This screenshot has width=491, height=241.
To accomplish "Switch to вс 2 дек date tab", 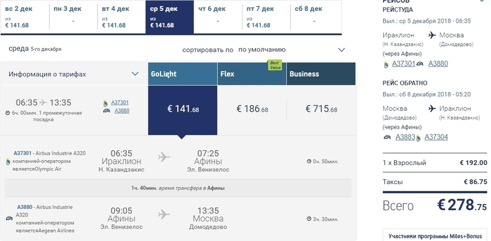I will tap(25, 17).
